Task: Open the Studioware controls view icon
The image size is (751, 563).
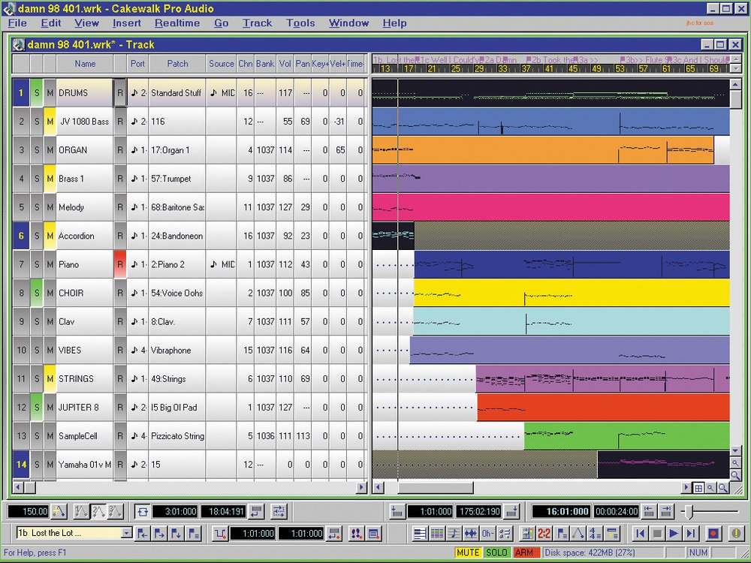Action: (505, 533)
